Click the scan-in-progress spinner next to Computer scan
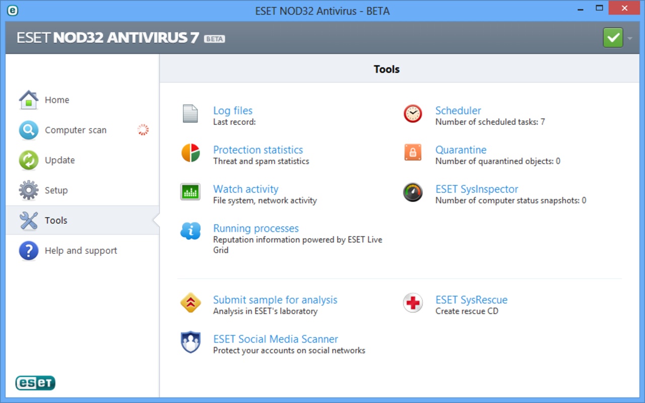Screen dimensions: 645x403 click(x=143, y=130)
